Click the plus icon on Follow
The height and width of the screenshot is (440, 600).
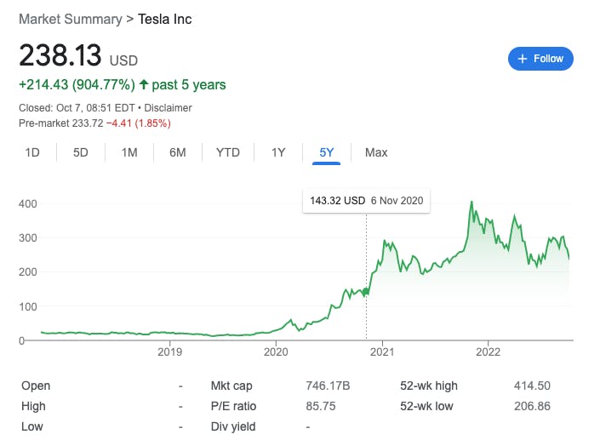[x=523, y=59]
